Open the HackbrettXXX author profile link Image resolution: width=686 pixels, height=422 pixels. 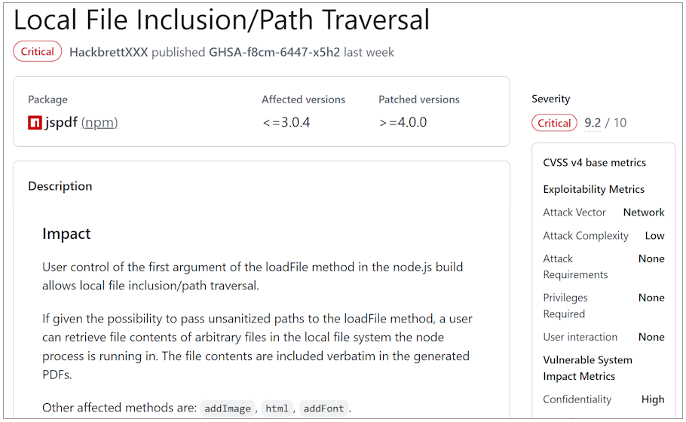(109, 52)
